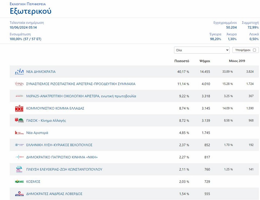Image resolution: width=260 pixels, height=200 pixels.
Task: Click the 15,28 % May 2019 percentage
Action: (x=227, y=84)
